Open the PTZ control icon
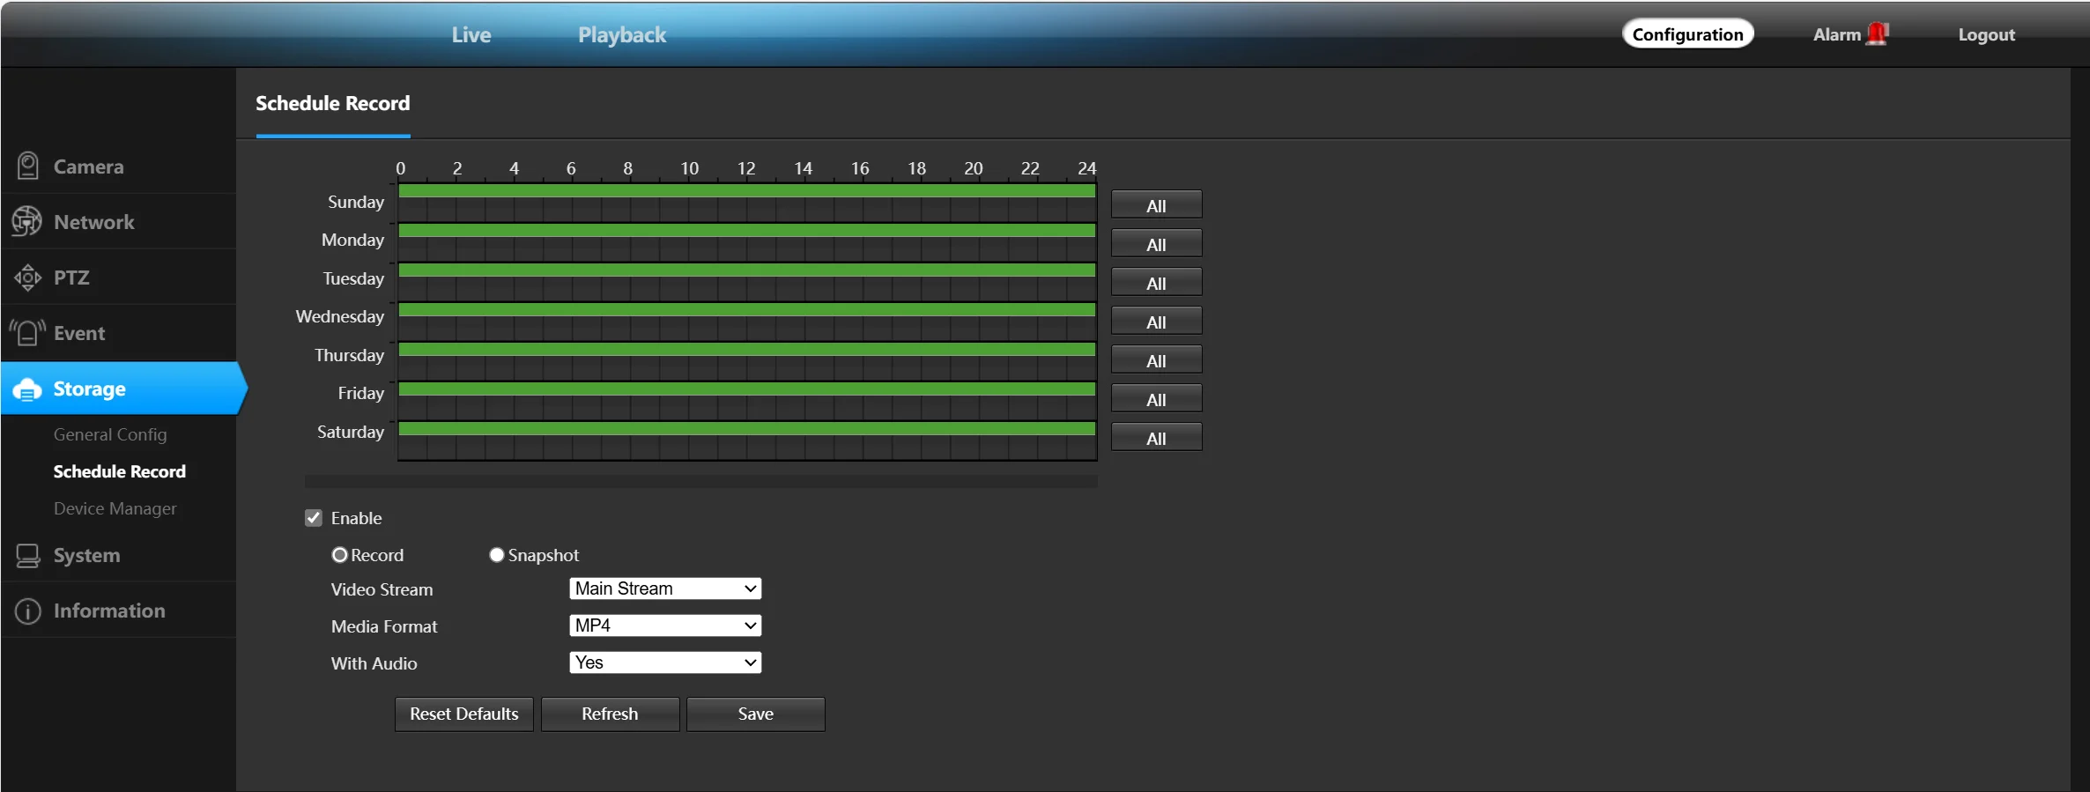2090x792 pixels. [27, 278]
